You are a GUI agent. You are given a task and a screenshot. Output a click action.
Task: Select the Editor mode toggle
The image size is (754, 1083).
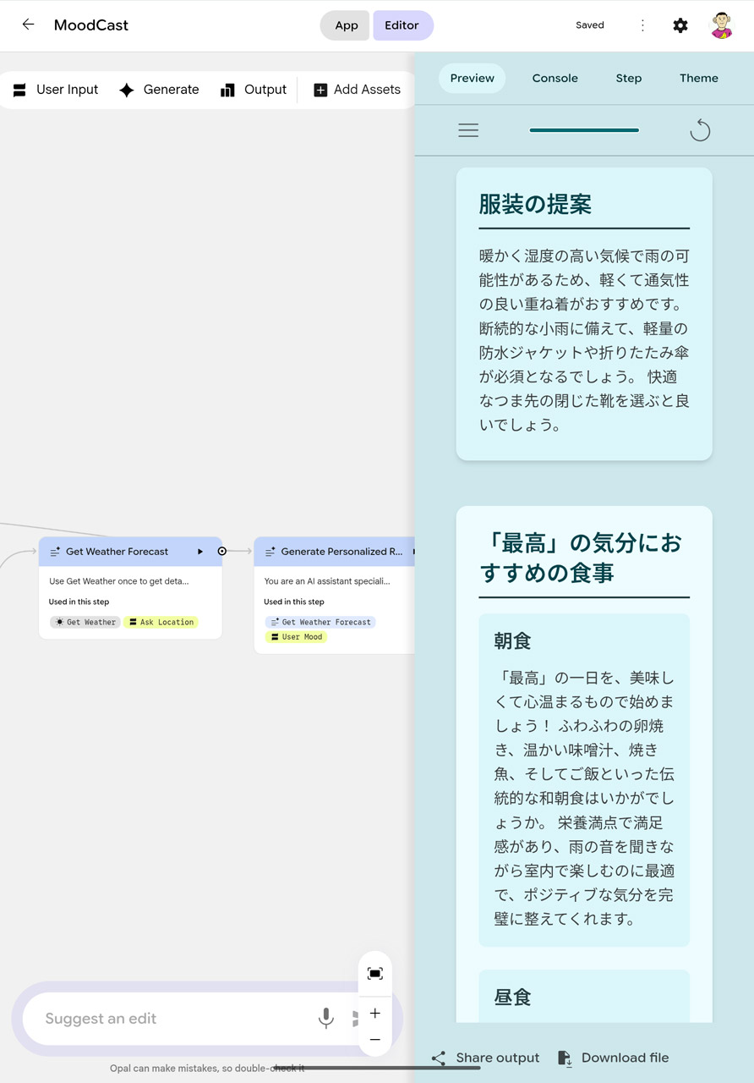tap(403, 25)
